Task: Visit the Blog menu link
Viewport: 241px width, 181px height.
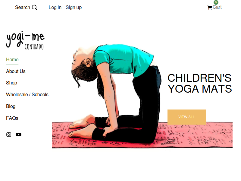Action: 11,106
